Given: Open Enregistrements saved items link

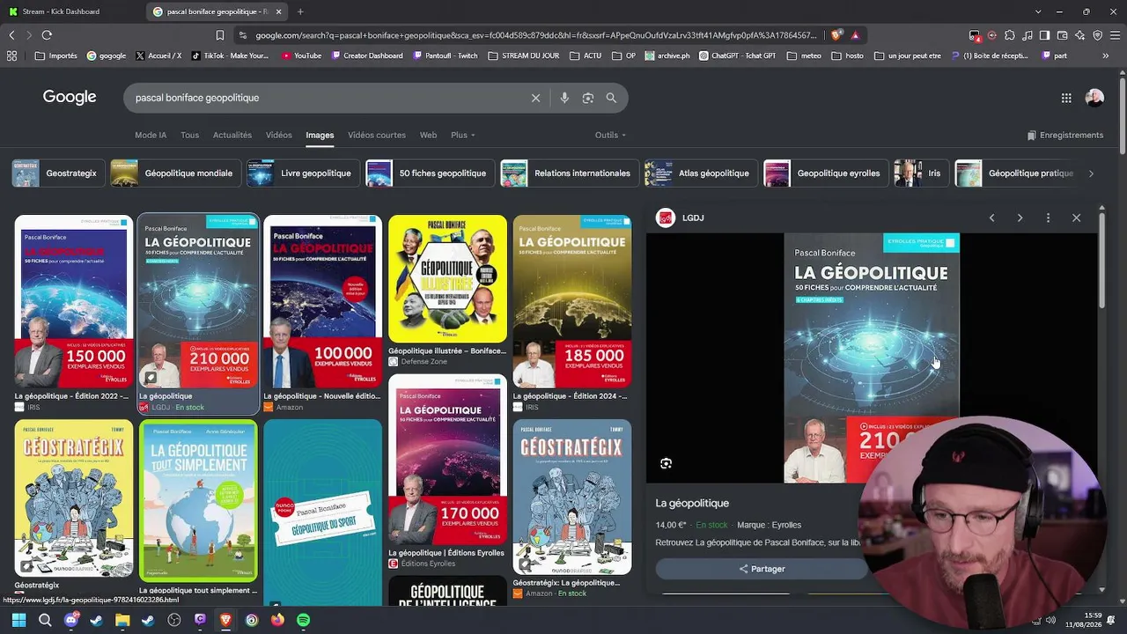Looking at the screenshot, I should tap(1065, 135).
